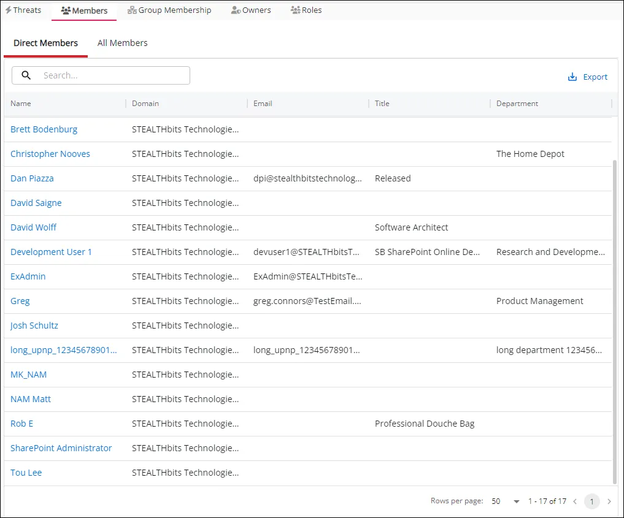This screenshot has height=518, width=624.
Task: Open rows per page dropdown
Action: [x=516, y=501]
